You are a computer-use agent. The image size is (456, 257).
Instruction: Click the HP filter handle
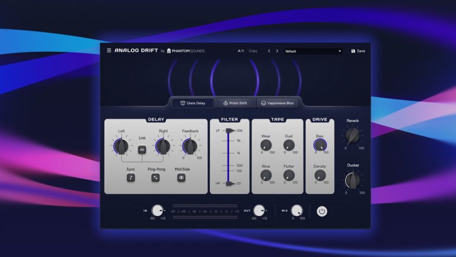point(230,183)
